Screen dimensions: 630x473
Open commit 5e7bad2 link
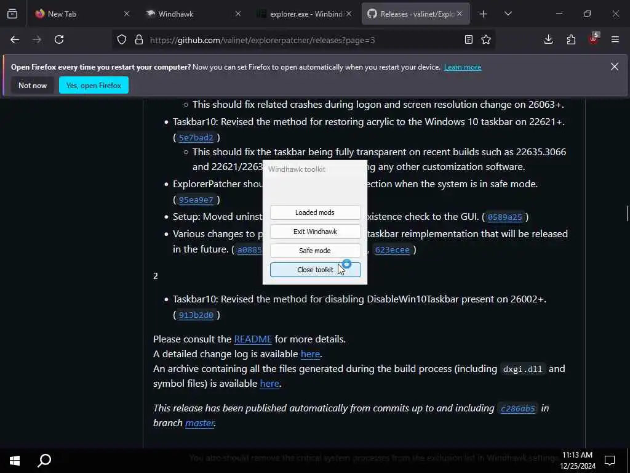[x=196, y=137]
